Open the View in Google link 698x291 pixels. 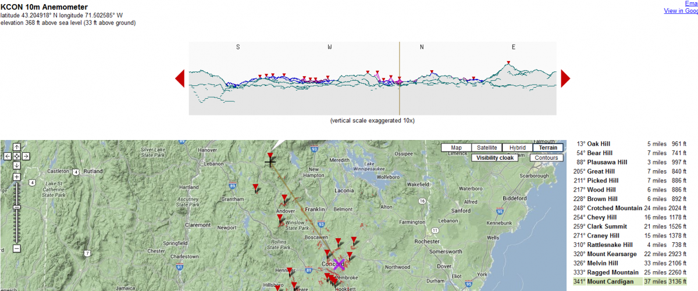[x=681, y=10]
